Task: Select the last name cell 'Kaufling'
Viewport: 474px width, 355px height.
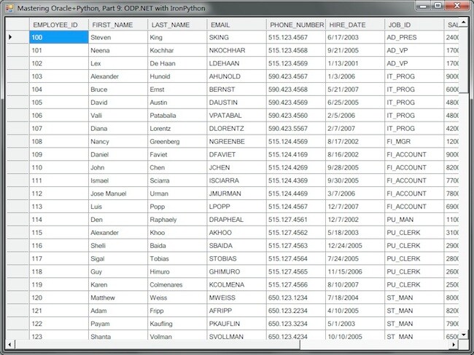Action: pos(177,323)
